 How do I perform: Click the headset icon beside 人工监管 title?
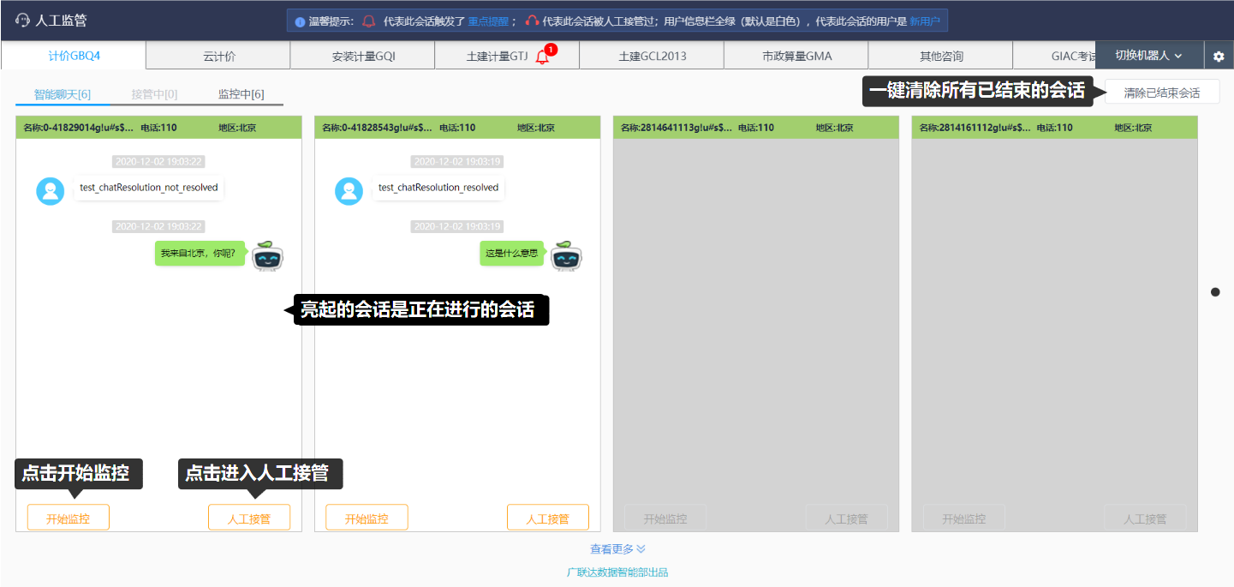(22, 20)
